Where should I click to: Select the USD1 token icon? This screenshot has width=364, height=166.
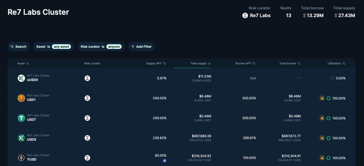[x=21, y=98]
